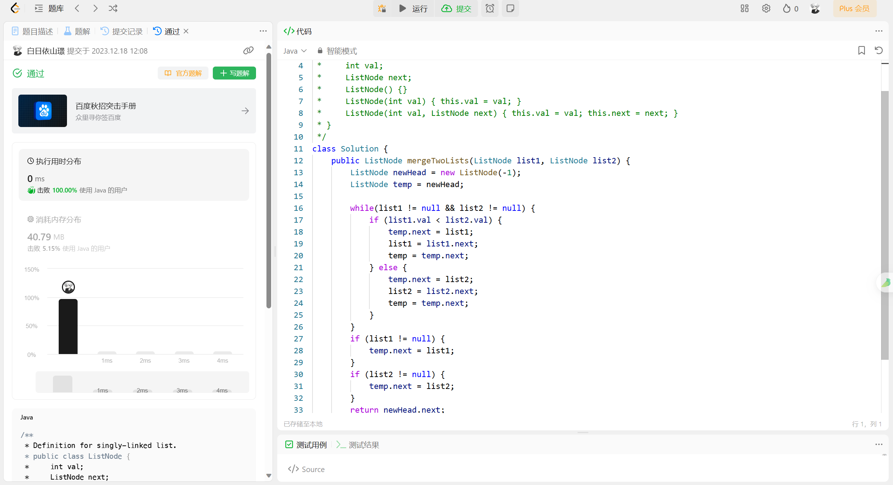Select the 通过 submission tab
Viewport: 893px width, 485px height.
(x=166, y=31)
